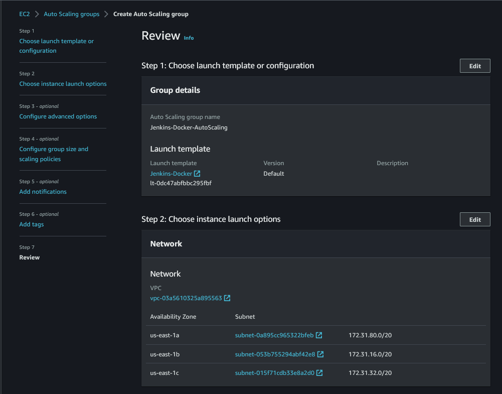Image resolution: width=502 pixels, height=394 pixels.
Task: Go to EC2 breadcrumb
Action: click(25, 14)
